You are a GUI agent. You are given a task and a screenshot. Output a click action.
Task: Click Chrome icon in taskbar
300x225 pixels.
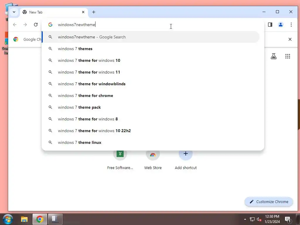[40, 219]
